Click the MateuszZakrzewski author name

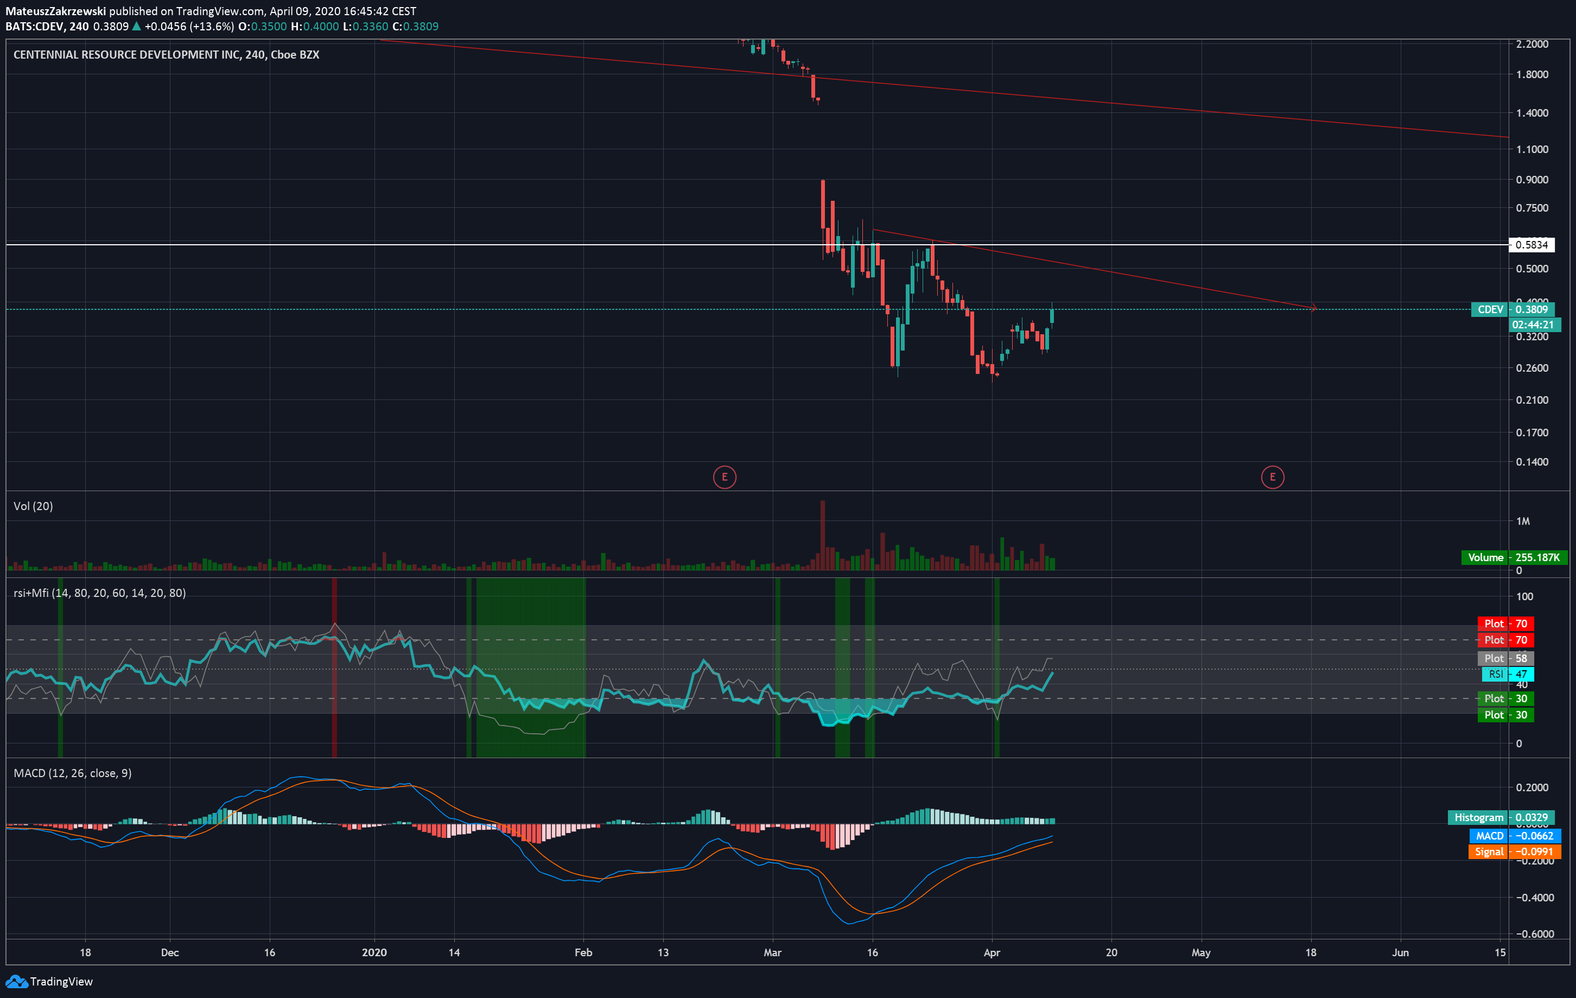56,11
